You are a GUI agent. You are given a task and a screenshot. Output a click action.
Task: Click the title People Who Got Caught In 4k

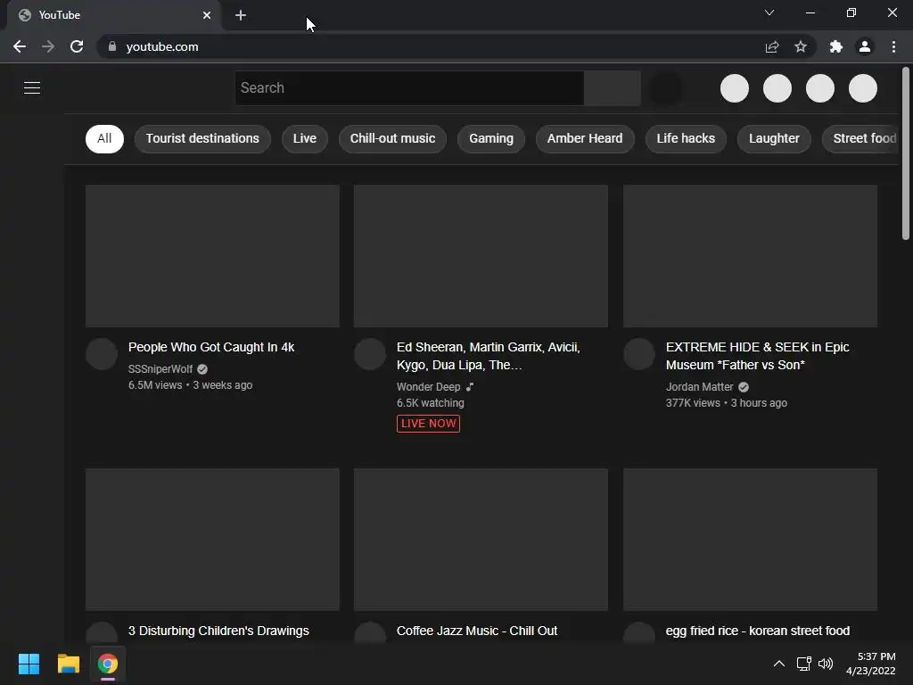coord(211,347)
